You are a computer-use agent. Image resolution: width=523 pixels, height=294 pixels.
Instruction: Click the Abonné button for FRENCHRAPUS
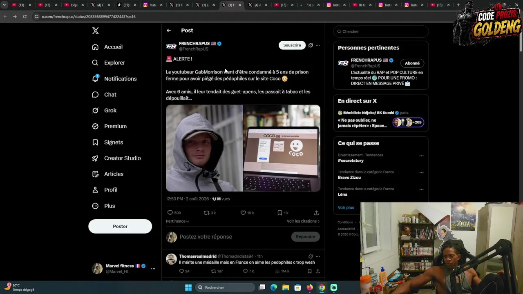[x=412, y=63]
